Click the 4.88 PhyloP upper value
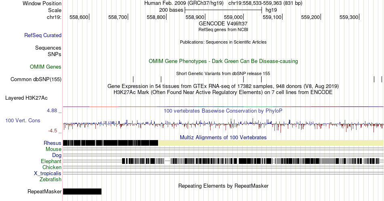384x201 pixels. click(52, 111)
